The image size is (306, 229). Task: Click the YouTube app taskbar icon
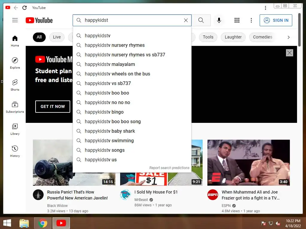pyautogui.click(x=61, y=223)
